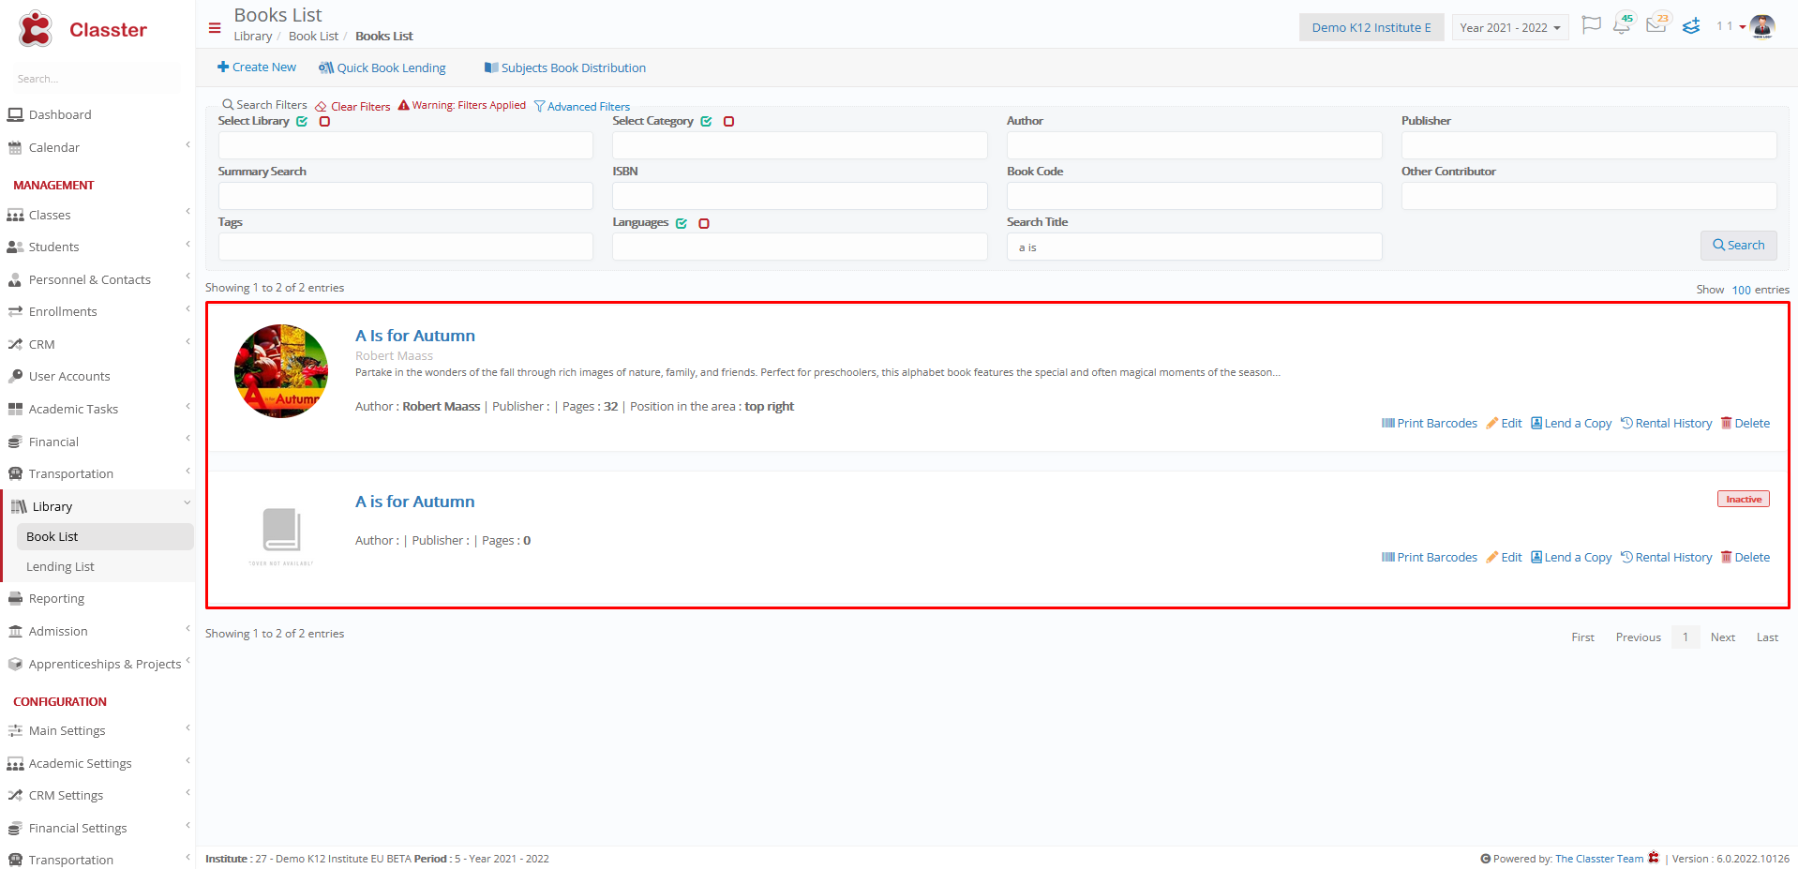
Task: Click the Search Title input field
Action: pos(1194,247)
